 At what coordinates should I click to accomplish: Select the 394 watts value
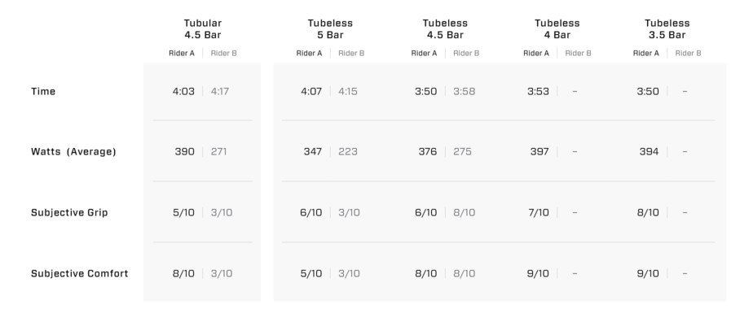(x=649, y=151)
